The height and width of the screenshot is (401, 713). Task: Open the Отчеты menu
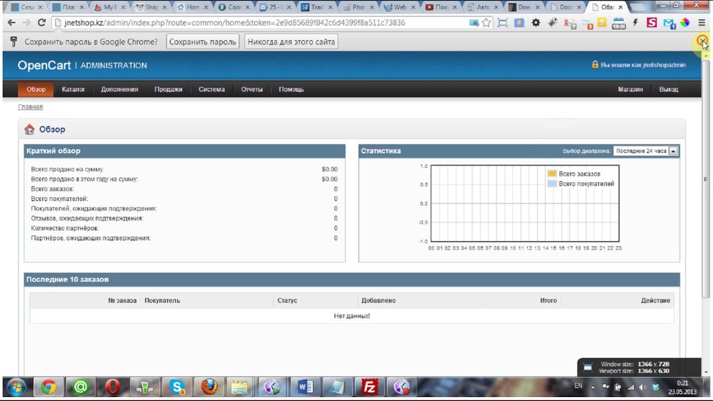click(x=252, y=89)
